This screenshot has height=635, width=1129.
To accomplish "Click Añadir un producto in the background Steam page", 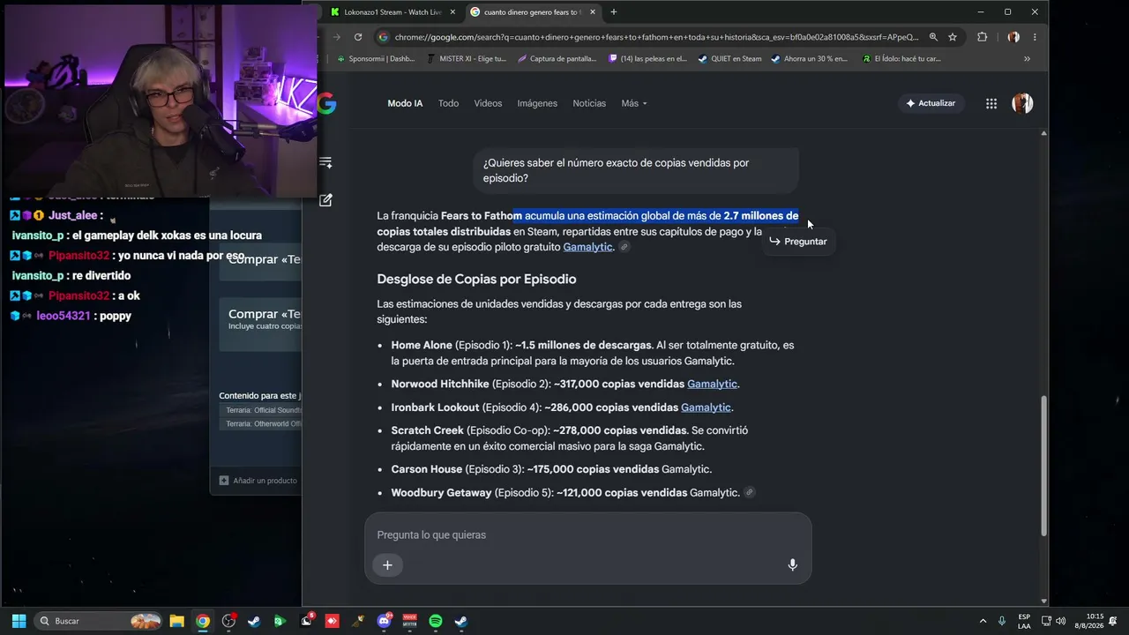I will [258, 481].
